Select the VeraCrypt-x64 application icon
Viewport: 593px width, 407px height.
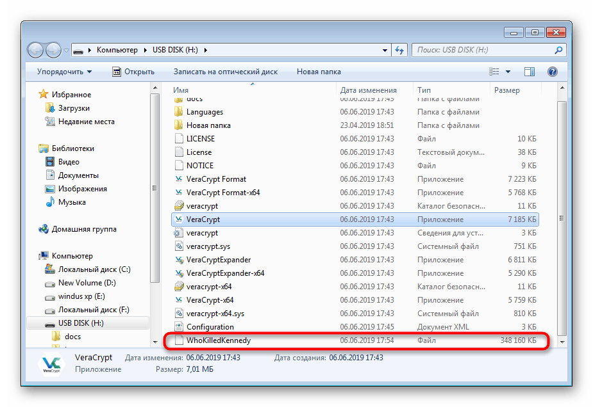(x=178, y=300)
